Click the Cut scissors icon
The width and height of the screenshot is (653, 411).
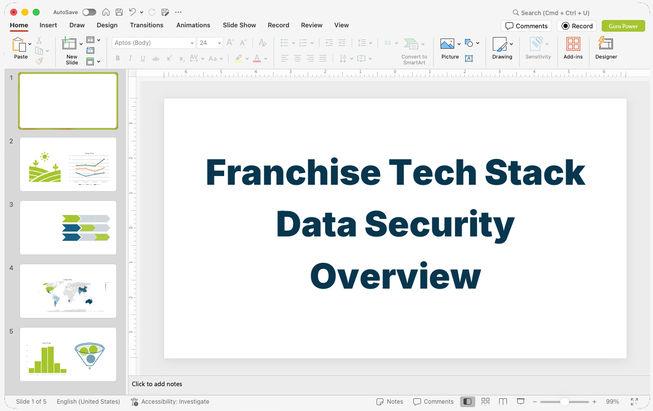(39, 40)
